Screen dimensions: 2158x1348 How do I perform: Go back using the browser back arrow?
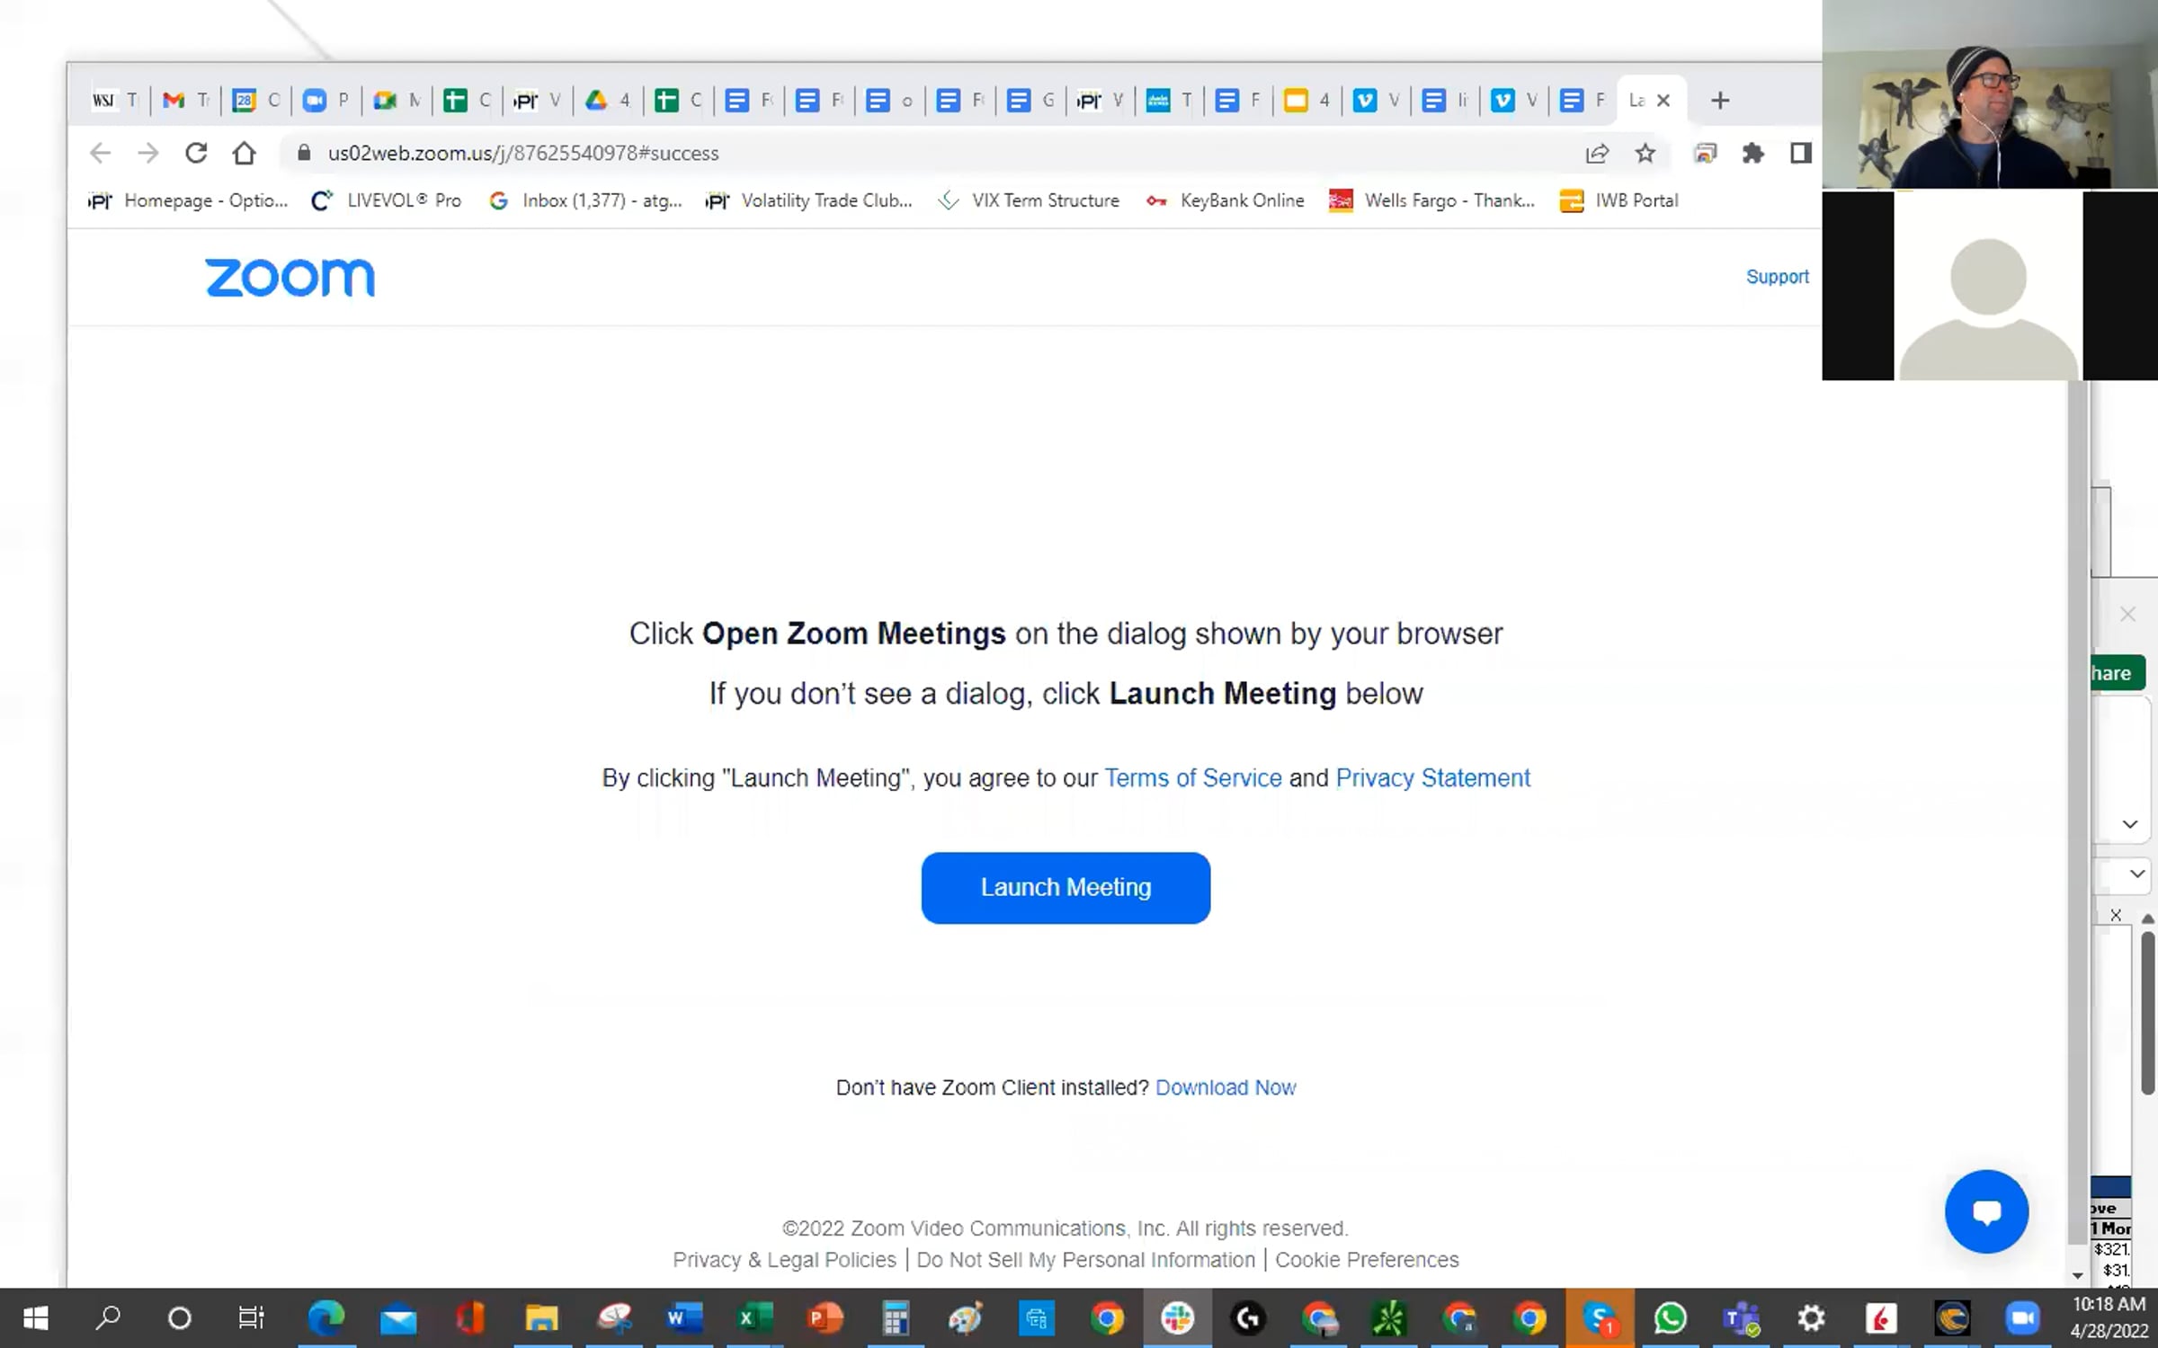[x=100, y=154]
